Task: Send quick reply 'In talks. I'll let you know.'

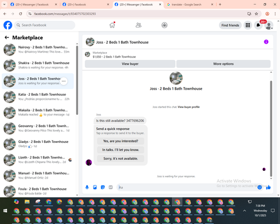Action: pos(120,150)
